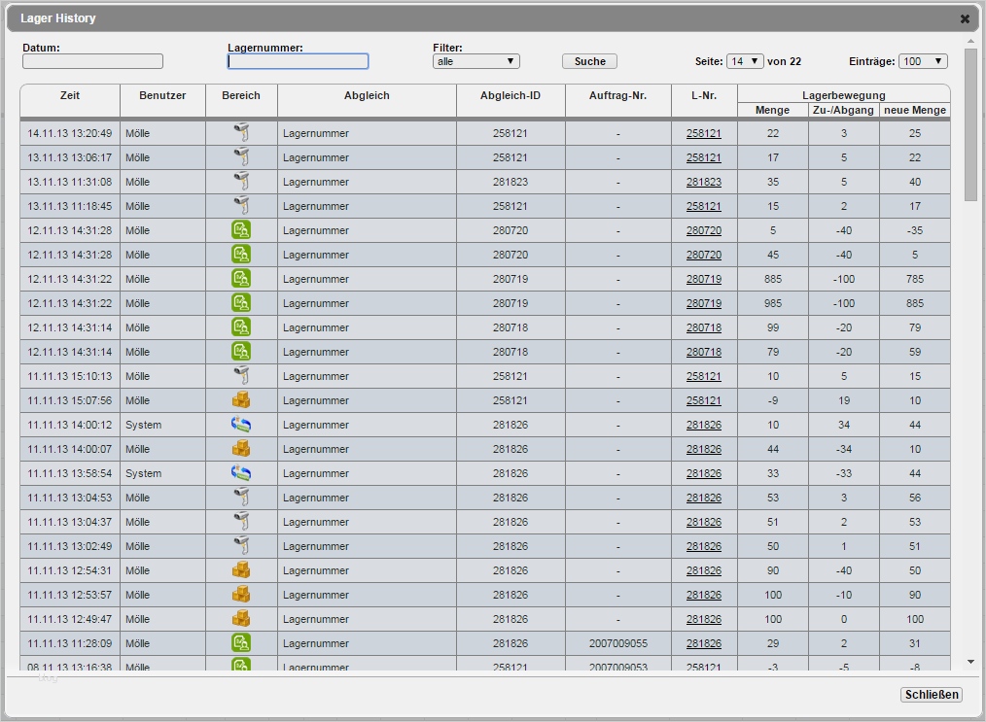Image resolution: width=986 pixels, height=722 pixels.
Task: Click the green clipboard icon for Auftrag 2007009055
Action: [241, 642]
